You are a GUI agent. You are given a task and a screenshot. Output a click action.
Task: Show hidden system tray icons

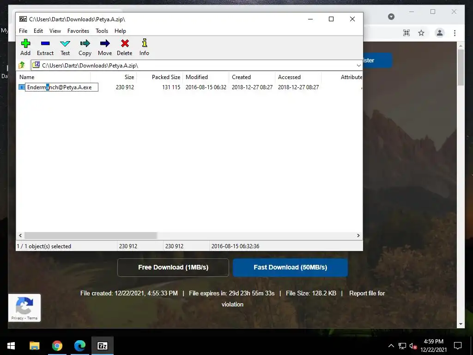391,346
